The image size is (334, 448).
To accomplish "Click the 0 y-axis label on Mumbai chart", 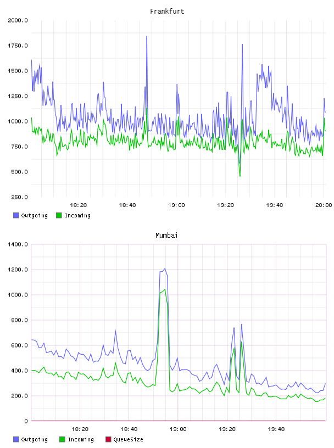I will tap(26, 421).
